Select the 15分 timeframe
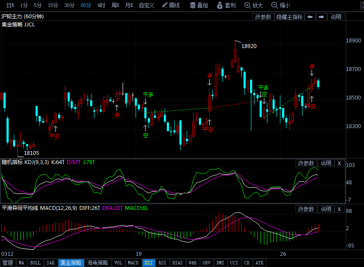This screenshot has width=364, height=267. click(x=53, y=5)
